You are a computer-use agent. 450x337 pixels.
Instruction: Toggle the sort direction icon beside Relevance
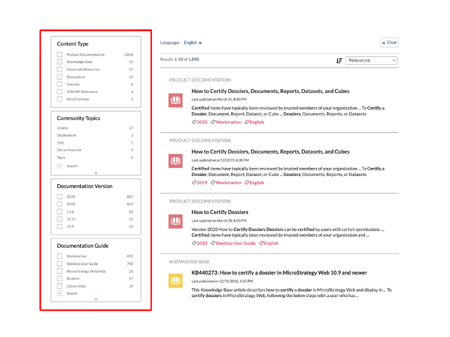coord(339,61)
